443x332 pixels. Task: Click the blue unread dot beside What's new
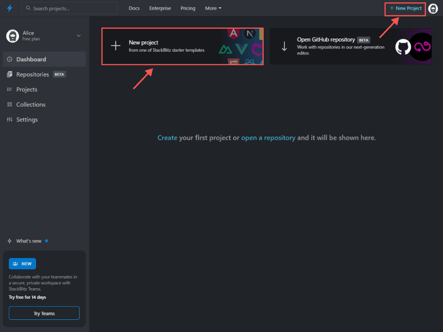tap(47, 241)
